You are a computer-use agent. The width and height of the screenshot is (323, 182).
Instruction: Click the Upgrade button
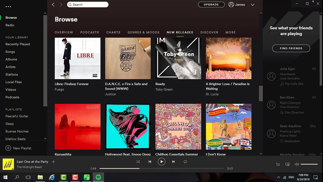[211, 5]
